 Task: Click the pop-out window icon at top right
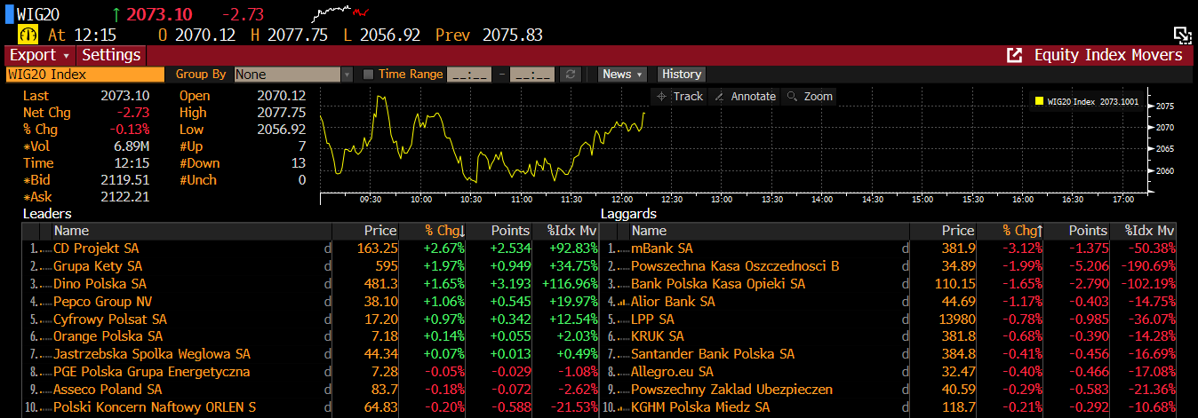point(1182,35)
